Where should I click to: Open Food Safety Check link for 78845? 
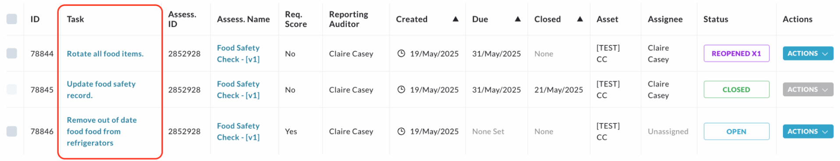pos(238,89)
